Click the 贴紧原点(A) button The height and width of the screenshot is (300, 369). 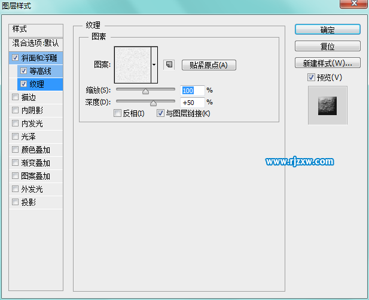point(209,65)
